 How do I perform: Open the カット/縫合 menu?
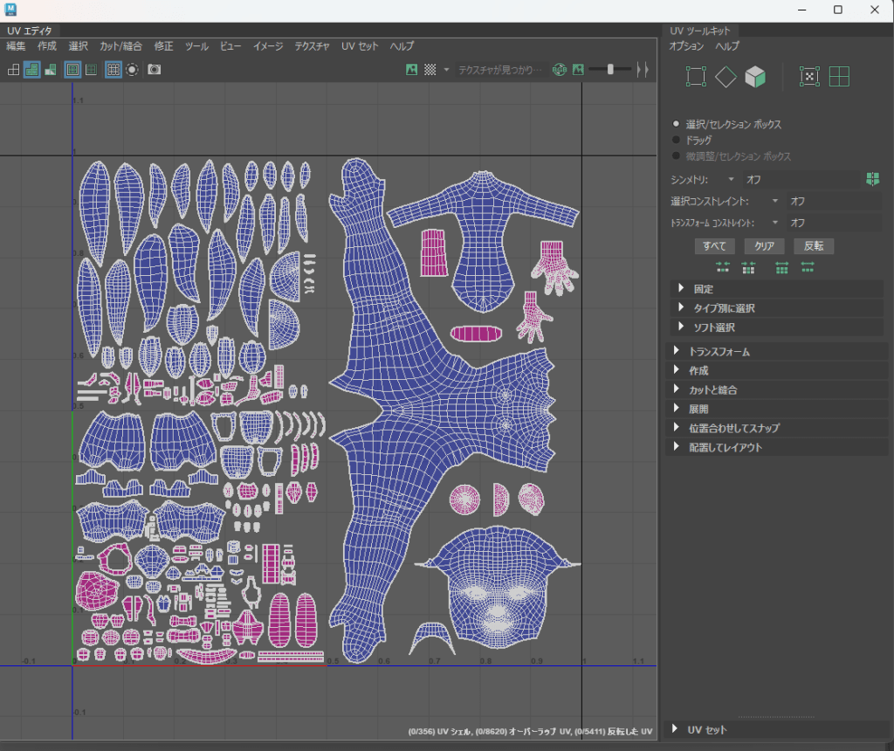(120, 46)
